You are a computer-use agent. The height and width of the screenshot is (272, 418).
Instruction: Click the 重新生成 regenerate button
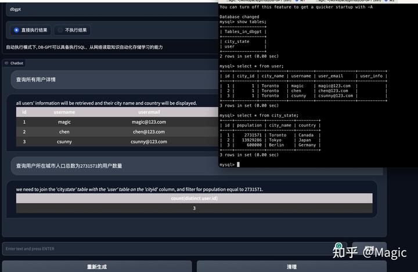[x=97, y=266]
